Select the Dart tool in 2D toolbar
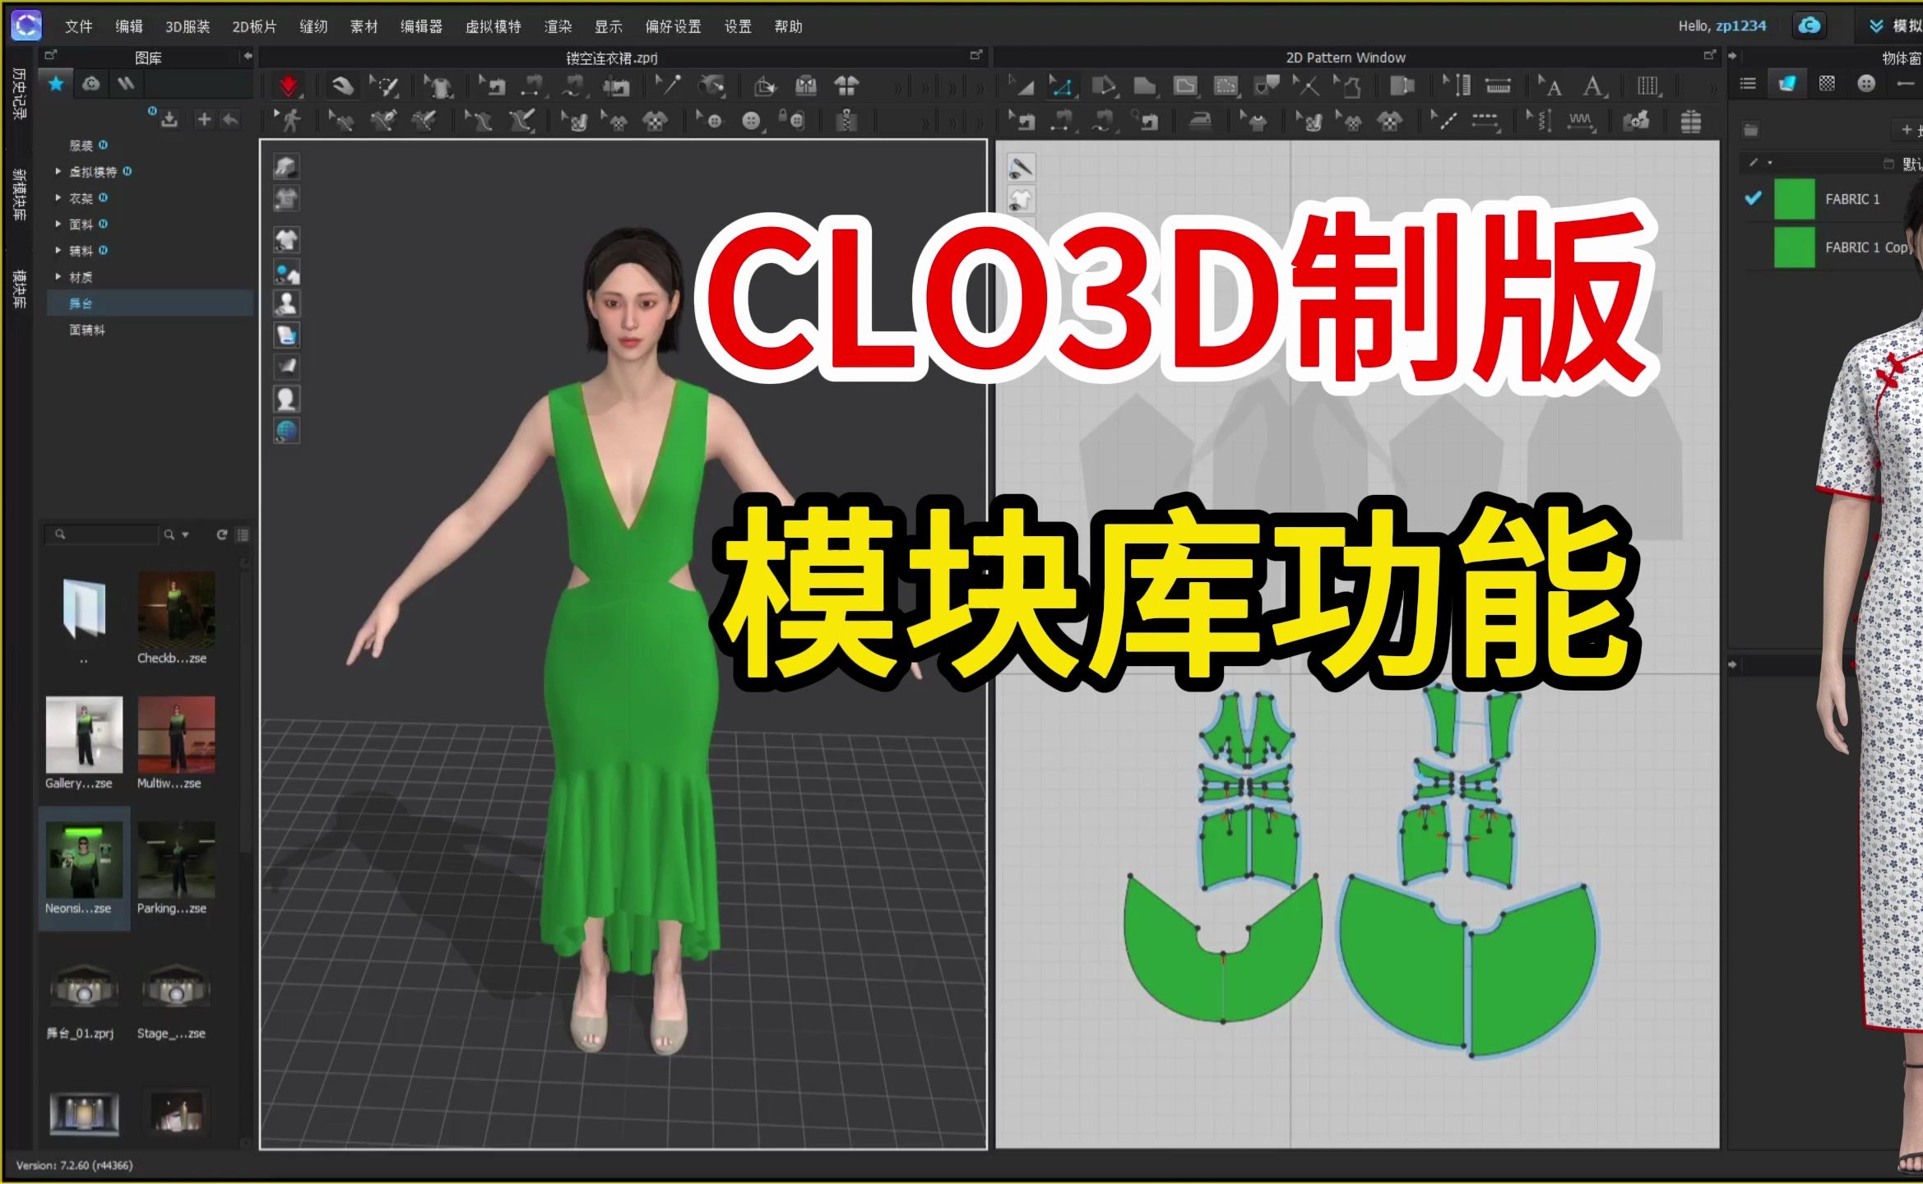The image size is (1923, 1184). click(x=1267, y=86)
